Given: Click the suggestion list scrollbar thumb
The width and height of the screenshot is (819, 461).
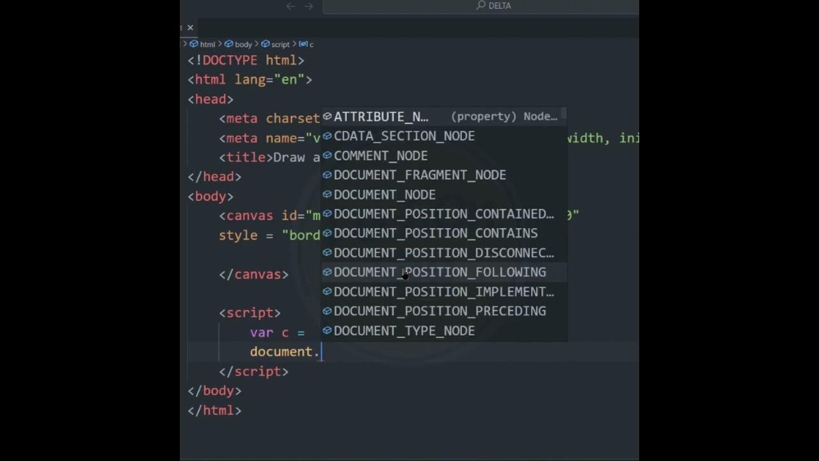Looking at the screenshot, I should (x=564, y=115).
